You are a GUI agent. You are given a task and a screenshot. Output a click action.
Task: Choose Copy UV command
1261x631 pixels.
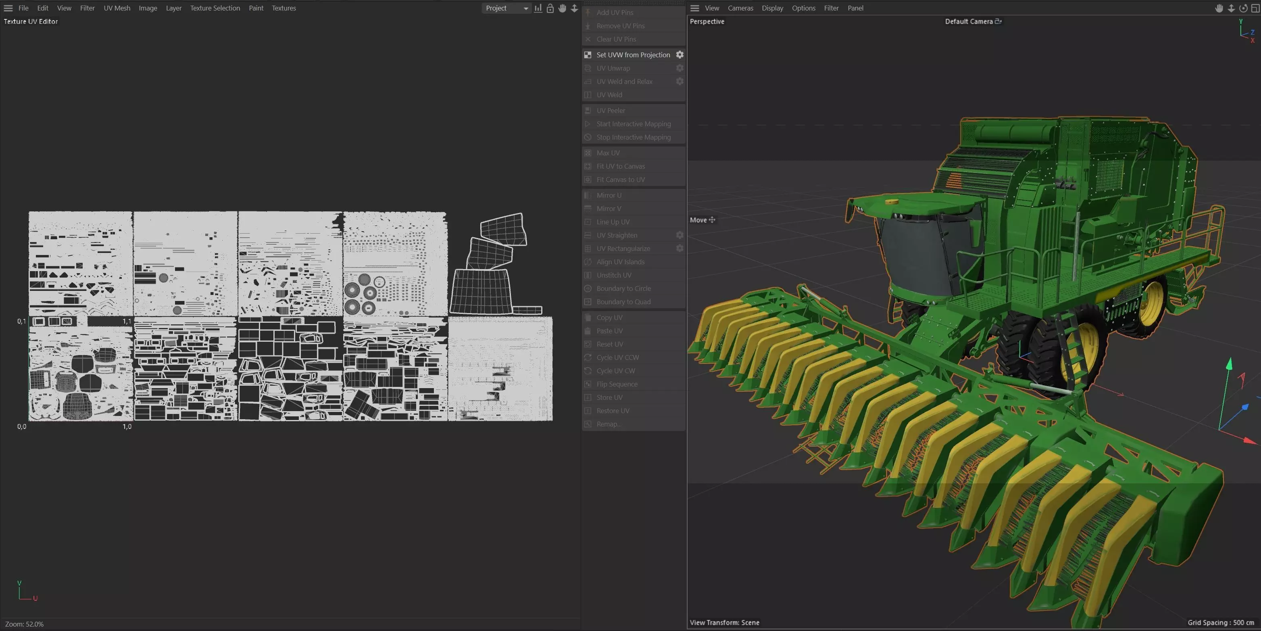click(x=634, y=317)
